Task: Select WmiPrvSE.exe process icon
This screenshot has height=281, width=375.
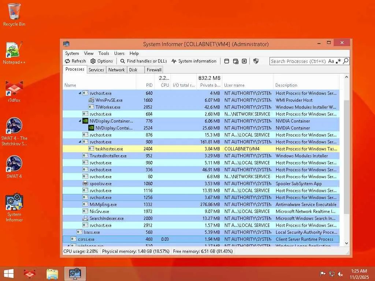Action: coord(91,100)
